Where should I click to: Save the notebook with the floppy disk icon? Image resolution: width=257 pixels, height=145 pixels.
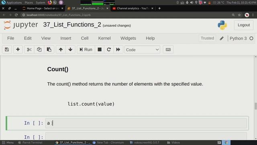7,50
